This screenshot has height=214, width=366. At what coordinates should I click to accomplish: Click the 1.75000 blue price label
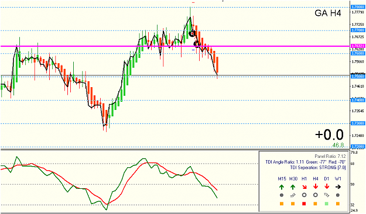(x=358, y=77)
